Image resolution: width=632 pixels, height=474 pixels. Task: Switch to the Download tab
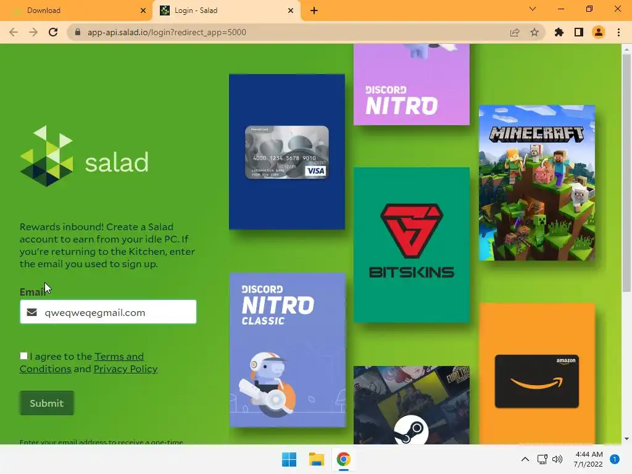pyautogui.click(x=77, y=10)
